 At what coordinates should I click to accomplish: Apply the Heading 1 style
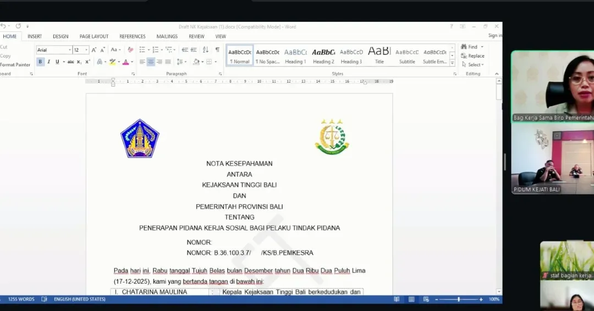coord(295,55)
